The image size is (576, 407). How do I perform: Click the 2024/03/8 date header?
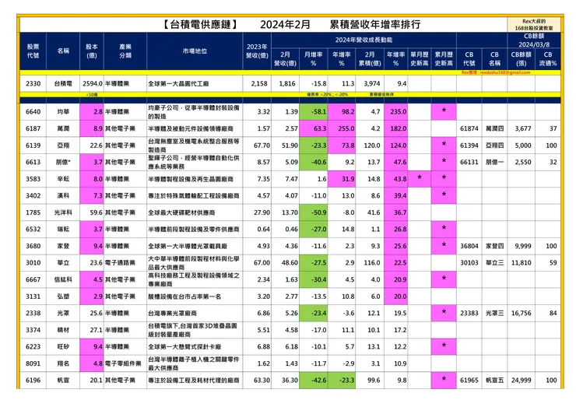pos(534,44)
